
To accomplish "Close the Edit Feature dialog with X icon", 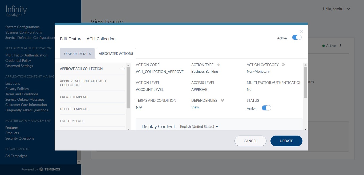I will click(x=301, y=31).
